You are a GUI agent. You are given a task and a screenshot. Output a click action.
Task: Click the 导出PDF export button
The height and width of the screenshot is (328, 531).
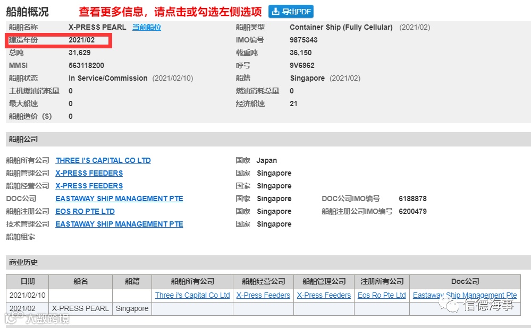[291, 12]
